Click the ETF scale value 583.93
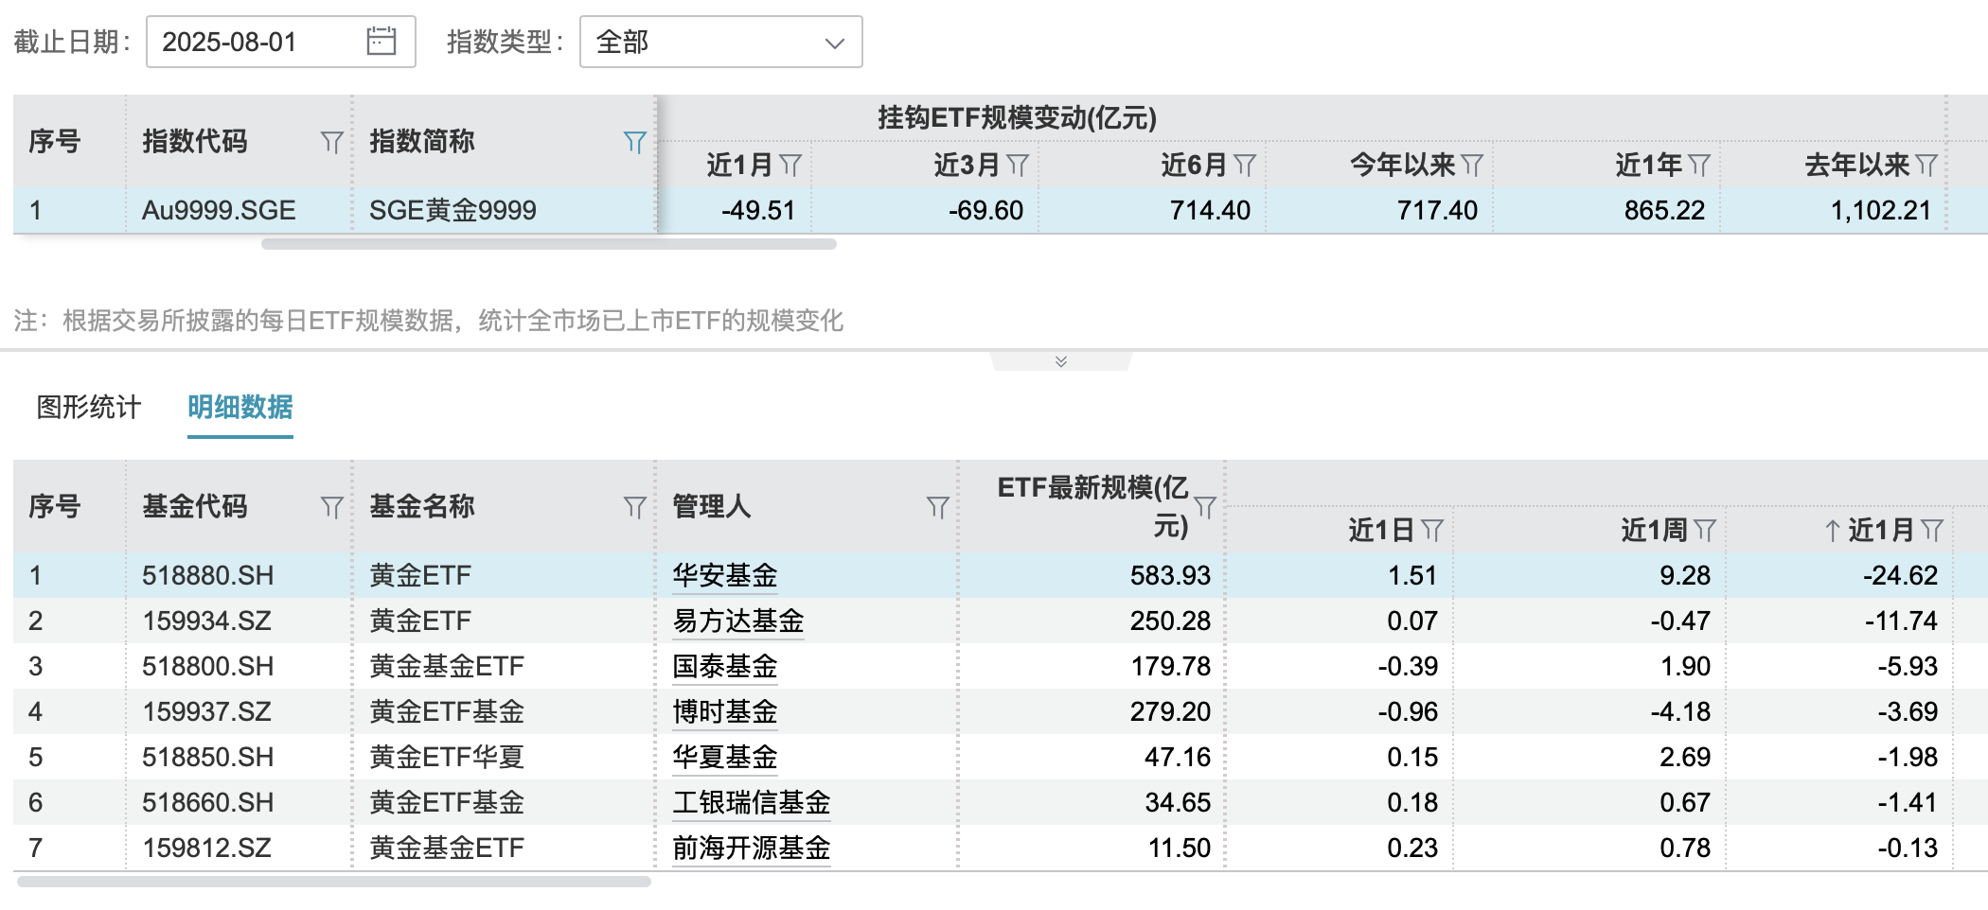 [x=1170, y=575]
